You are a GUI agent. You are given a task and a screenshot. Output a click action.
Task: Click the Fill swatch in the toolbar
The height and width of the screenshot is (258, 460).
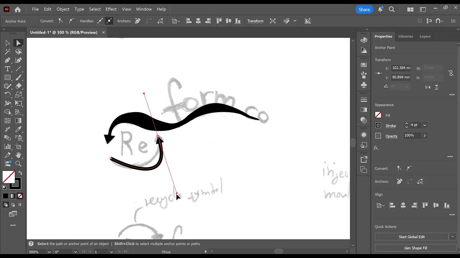(x=9, y=177)
